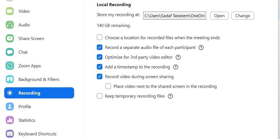
Task: Click the Keyboard Shortcuts keyboard icon
Action: click(x=10, y=134)
